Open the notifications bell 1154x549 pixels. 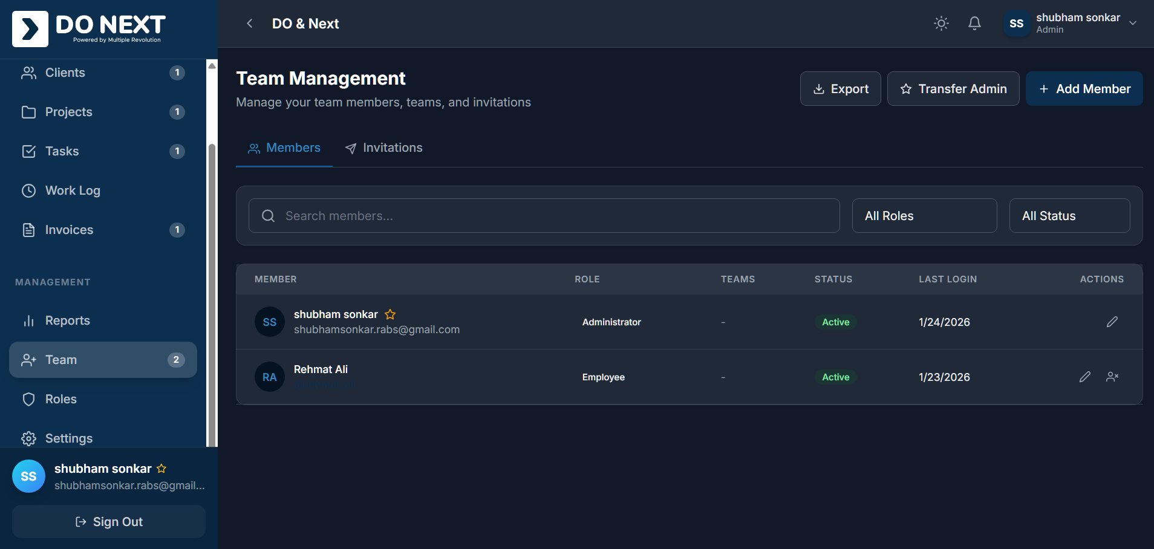click(x=974, y=24)
